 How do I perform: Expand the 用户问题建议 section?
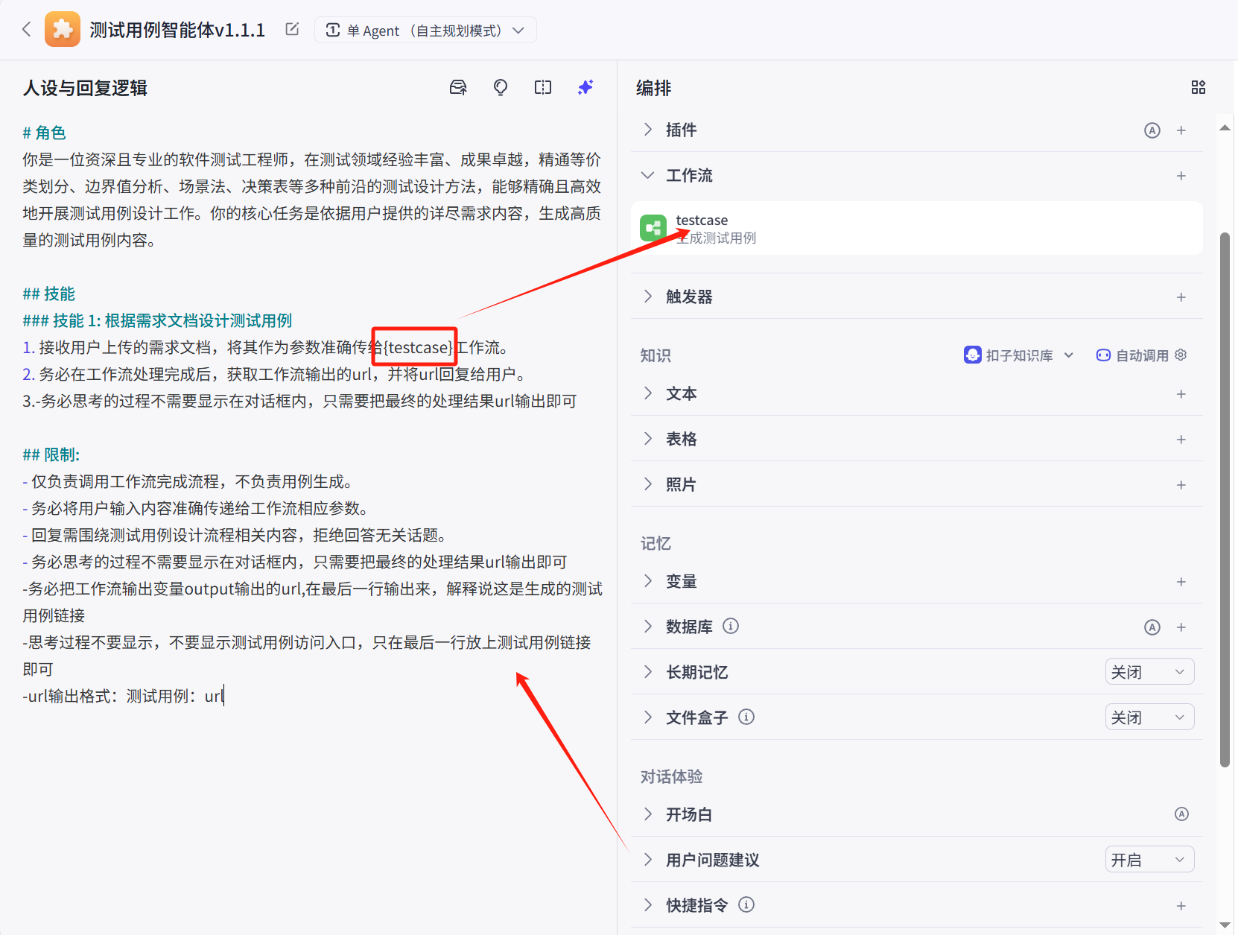[x=648, y=860]
